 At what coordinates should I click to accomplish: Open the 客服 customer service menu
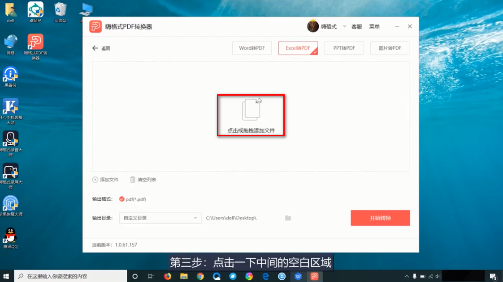pos(357,26)
